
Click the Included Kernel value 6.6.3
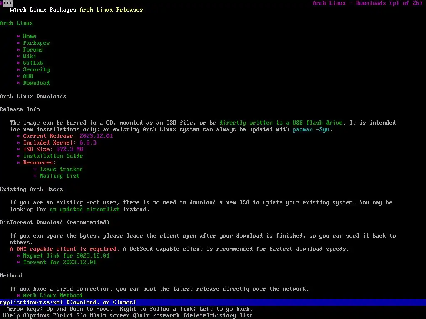click(x=88, y=142)
